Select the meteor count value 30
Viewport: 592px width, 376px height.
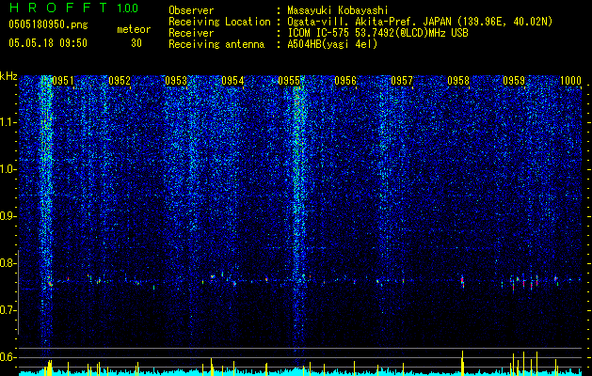coord(136,43)
